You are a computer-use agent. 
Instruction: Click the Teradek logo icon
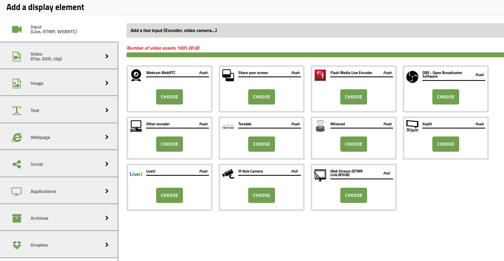point(228,127)
